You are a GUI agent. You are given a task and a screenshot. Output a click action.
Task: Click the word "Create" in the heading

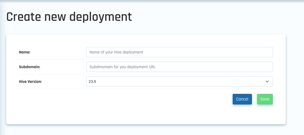pos(23,17)
